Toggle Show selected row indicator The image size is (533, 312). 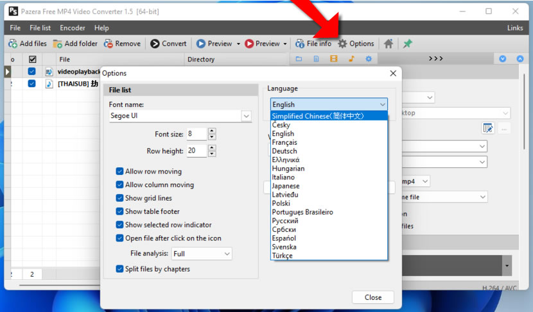pyautogui.click(x=119, y=225)
